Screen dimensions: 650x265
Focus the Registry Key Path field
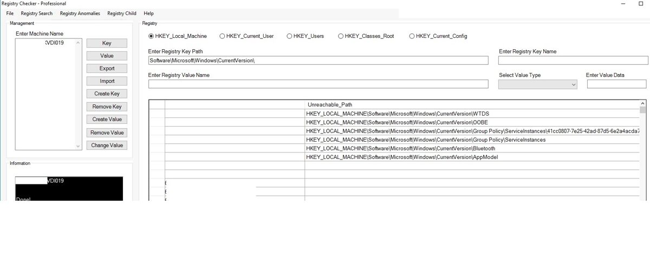pos(318,61)
